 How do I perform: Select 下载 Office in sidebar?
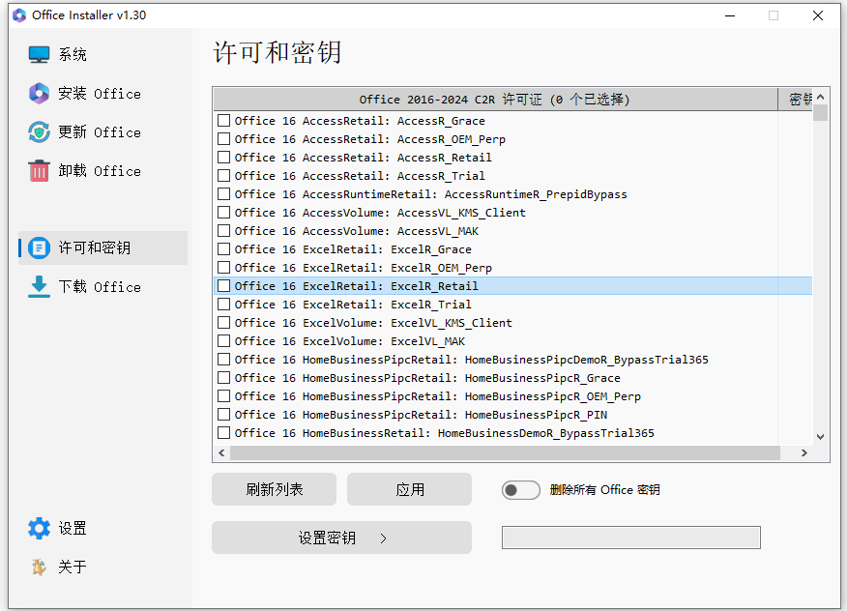click(x=102, y=287)
